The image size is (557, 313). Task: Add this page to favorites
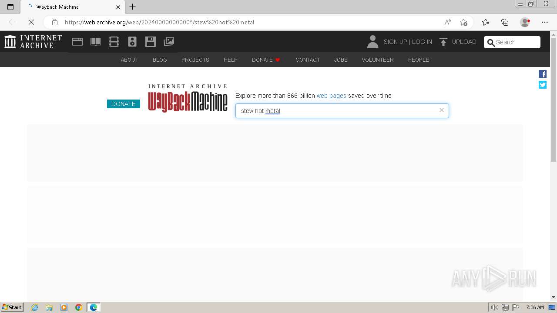coord(463,22)
